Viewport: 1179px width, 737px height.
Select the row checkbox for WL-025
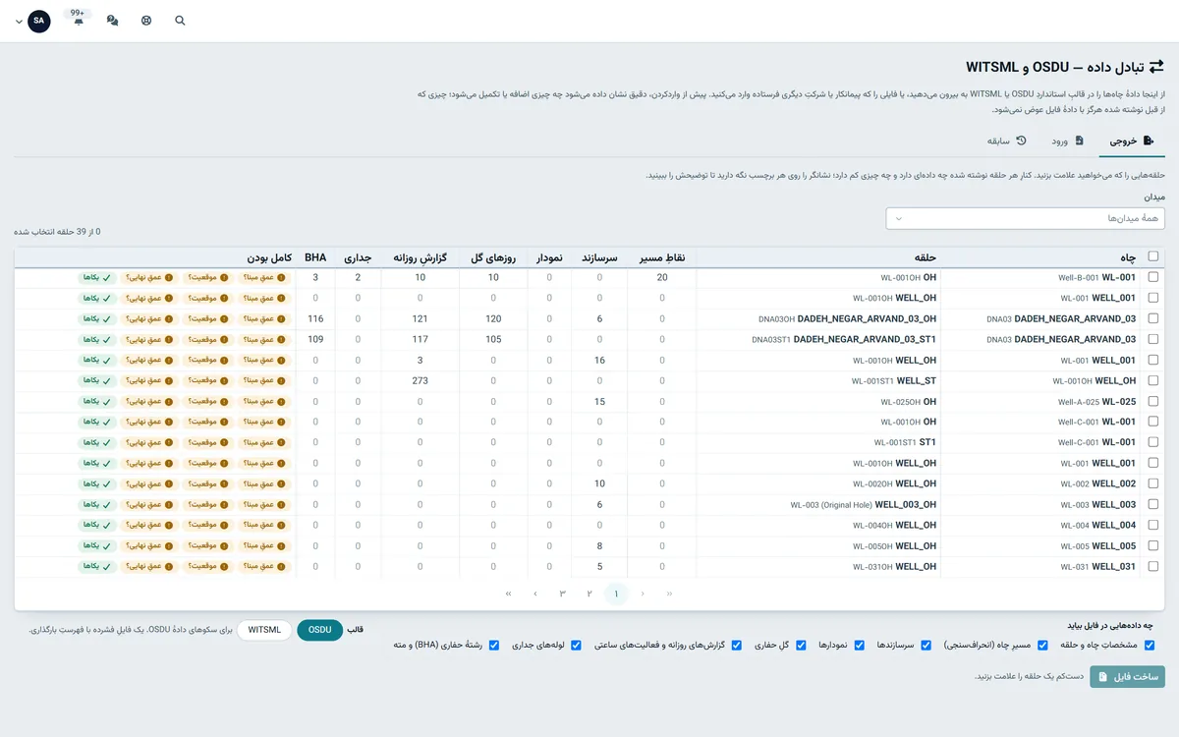pos(1152,401)
